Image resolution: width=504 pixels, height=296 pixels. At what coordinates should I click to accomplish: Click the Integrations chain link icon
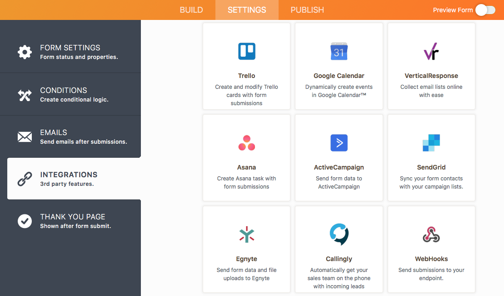coord(25,179)
